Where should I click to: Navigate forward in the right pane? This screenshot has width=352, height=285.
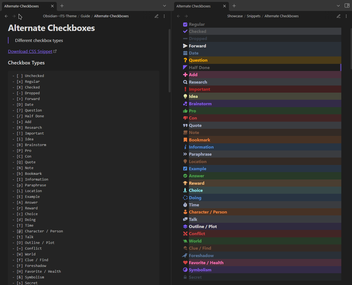[186, 16]
